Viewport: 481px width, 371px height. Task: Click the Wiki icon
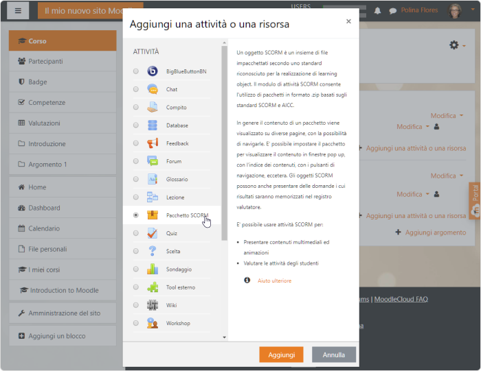coord(153,305)
